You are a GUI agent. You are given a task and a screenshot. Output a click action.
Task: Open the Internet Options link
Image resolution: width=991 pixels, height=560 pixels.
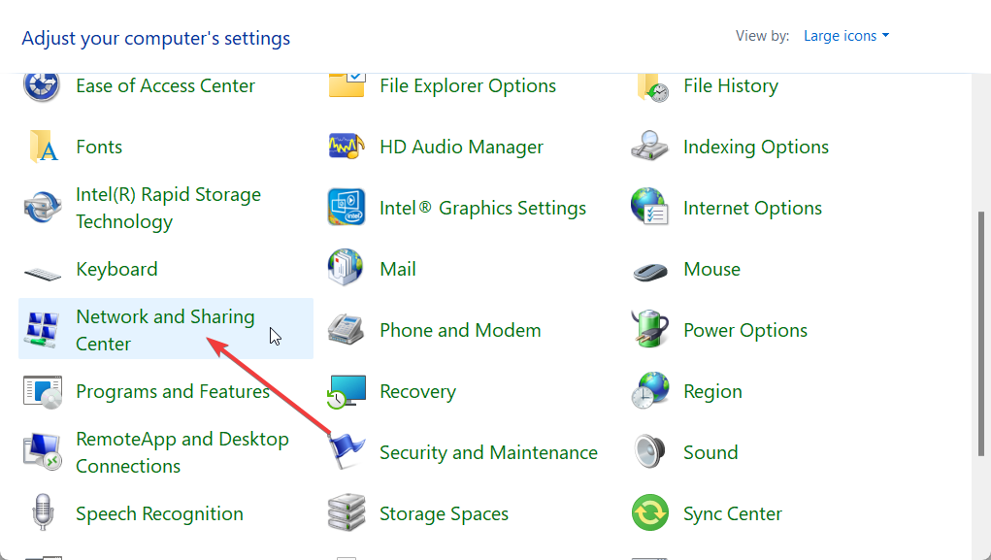752,208
